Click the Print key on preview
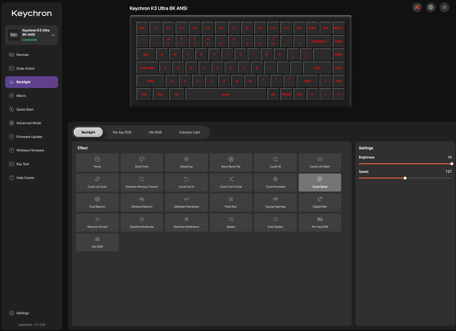Viewport: 456px width, 331px height. (x=312, y=28)
